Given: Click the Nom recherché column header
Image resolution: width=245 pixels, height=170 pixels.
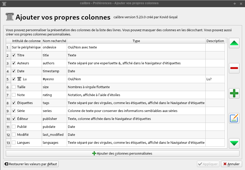Looking at the screenshot, I should click(x=54, y=41).
